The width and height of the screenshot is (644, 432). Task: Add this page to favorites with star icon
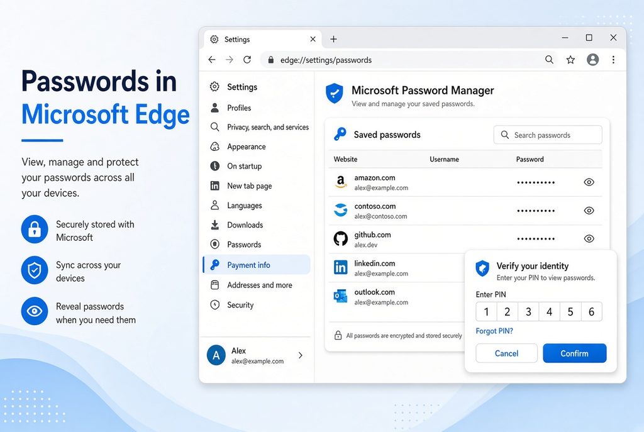pos(570,60)
